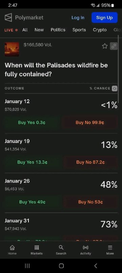Copy the market link via the chain icon
122x273 pixels.
point(114,46)
